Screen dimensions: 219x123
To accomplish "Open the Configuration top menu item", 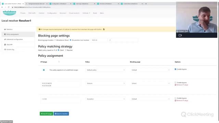I will click(x=52, y=13).
